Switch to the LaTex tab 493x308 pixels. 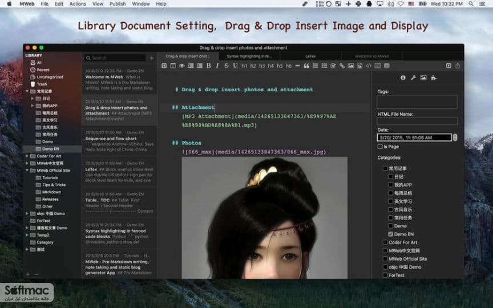point(310,56)
